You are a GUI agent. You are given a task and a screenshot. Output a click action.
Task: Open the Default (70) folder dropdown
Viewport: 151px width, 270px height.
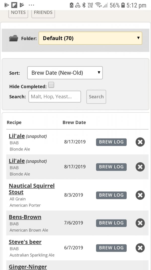pyautogui.click(x=90, y=38)
